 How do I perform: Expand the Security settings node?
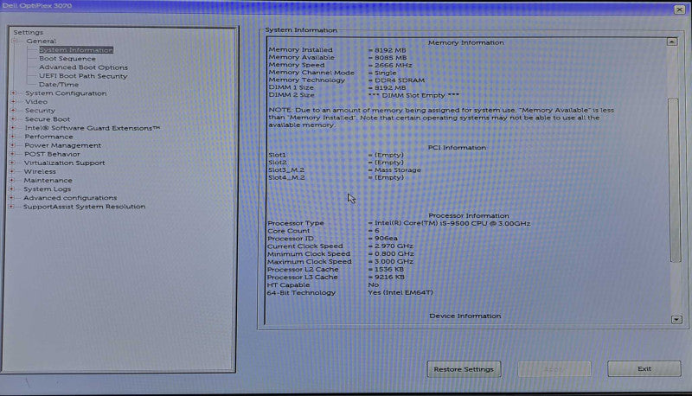(13, 111)
